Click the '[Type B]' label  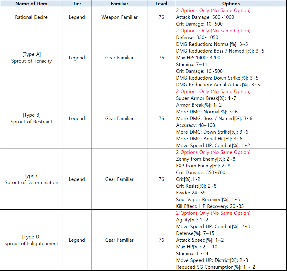[x=31, y=115]
